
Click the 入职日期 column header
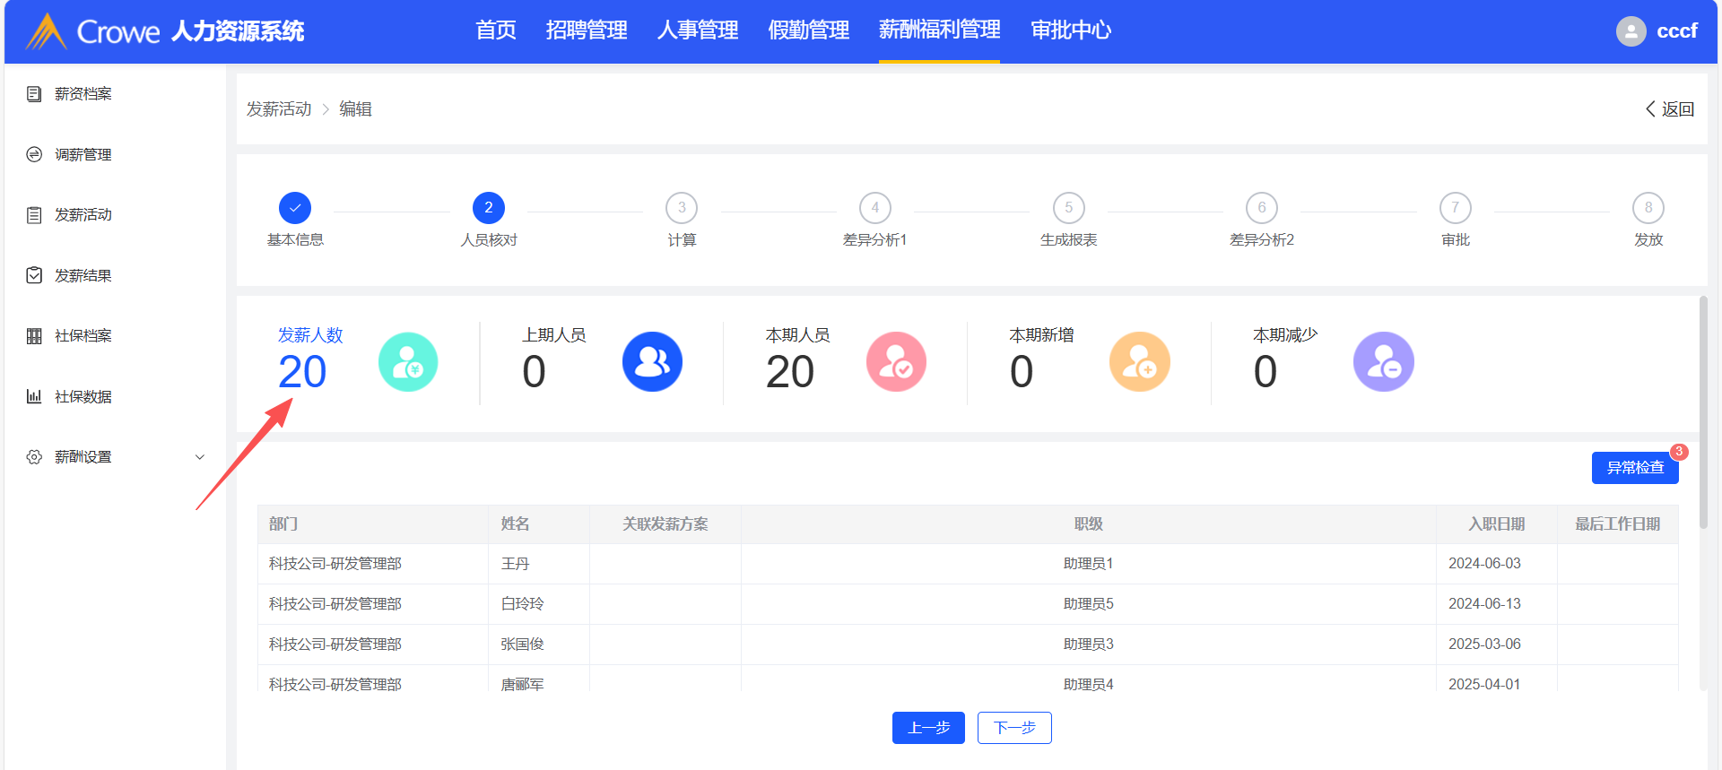pyautogui.click(x=1496, y=524)
